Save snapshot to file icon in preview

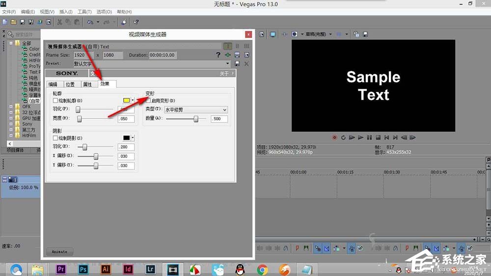(x=365, y=34)
